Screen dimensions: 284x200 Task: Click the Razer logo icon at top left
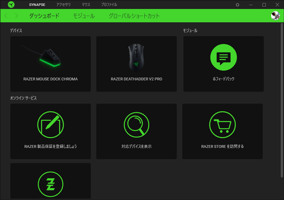(x=11, y=4)
